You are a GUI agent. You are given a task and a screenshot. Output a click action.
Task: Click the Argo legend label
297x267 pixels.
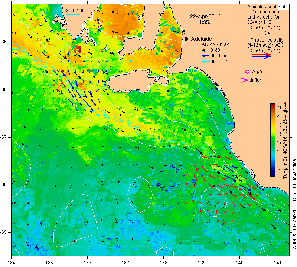257,72
